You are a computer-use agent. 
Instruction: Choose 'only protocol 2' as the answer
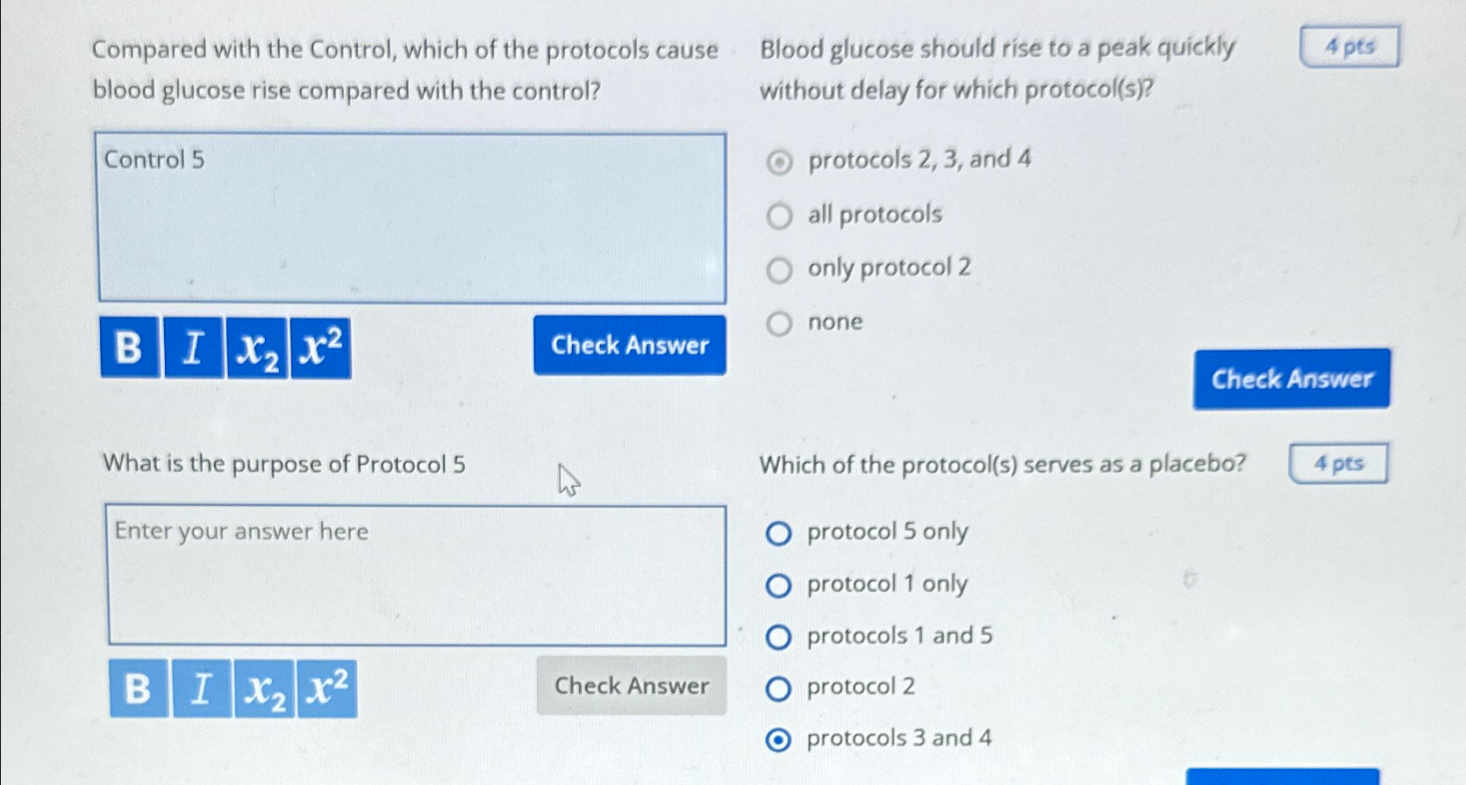click(779, 269)
